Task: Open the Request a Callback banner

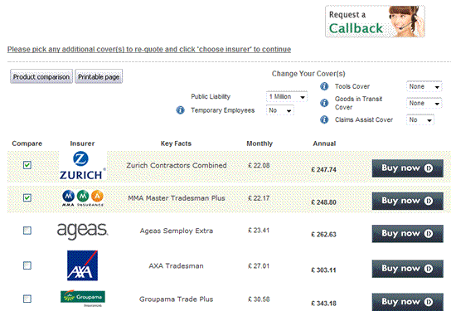Action: pyautogui.click(x=375, y=22)
